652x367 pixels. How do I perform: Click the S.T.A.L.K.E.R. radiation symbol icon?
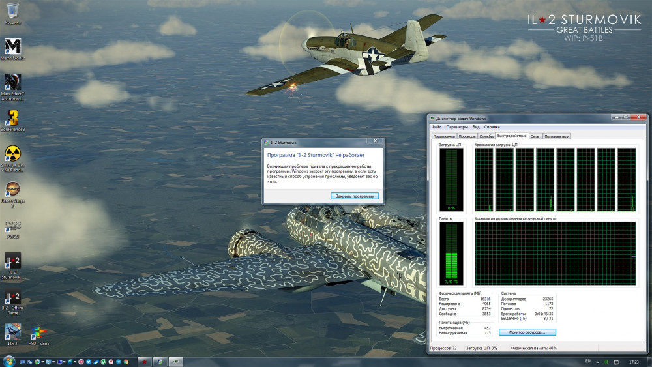(12, 154)
